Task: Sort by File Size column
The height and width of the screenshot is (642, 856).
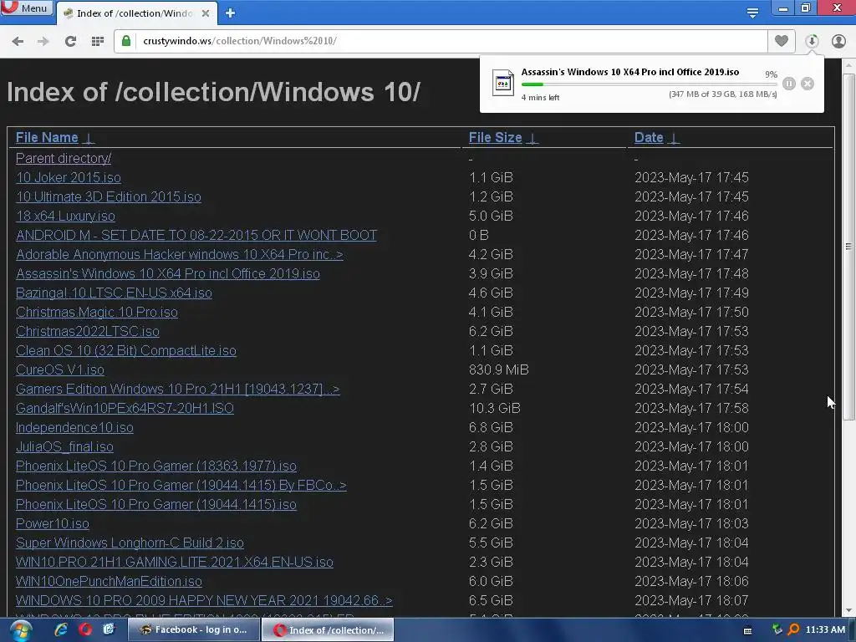Action: pos(503,138)
